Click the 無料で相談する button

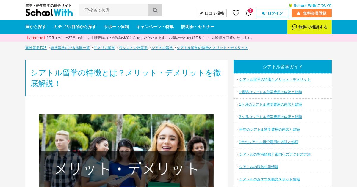[x=309, y=27]
